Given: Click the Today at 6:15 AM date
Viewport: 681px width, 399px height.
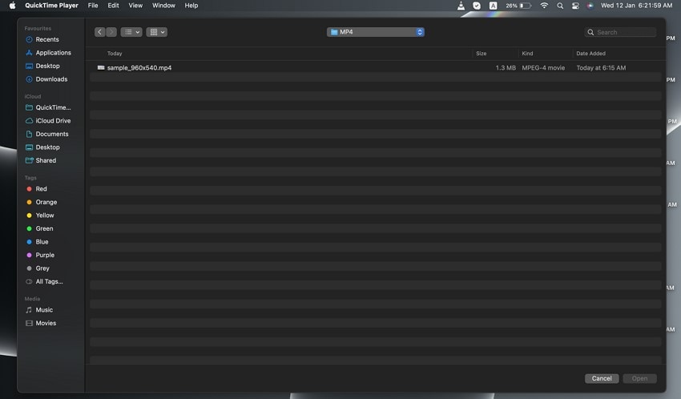Looking at the screenshot, I should click(x=601, y=68).
